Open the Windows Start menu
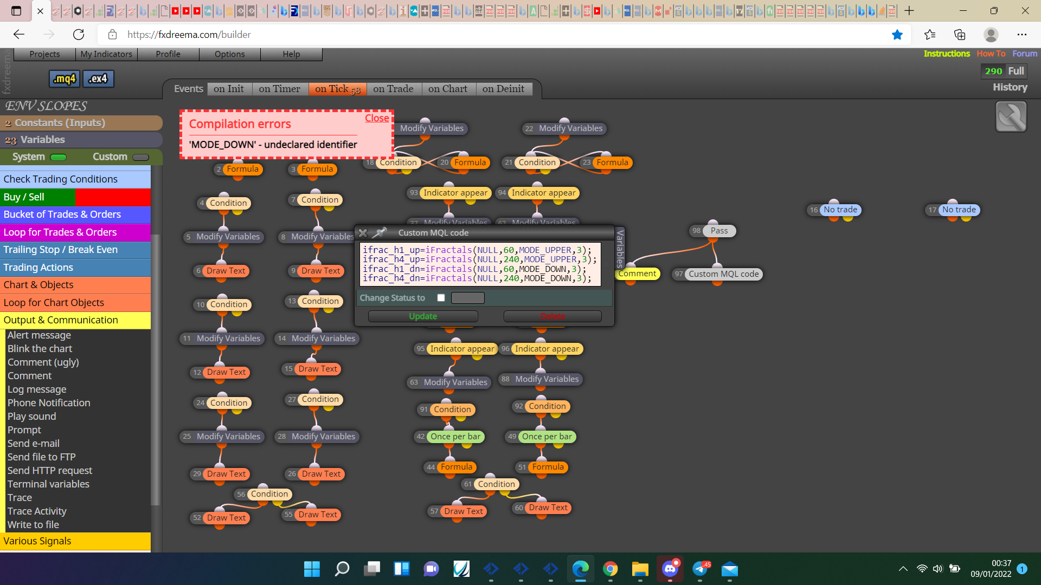Viewport: 1041px width, 585px height. [312, 569]
